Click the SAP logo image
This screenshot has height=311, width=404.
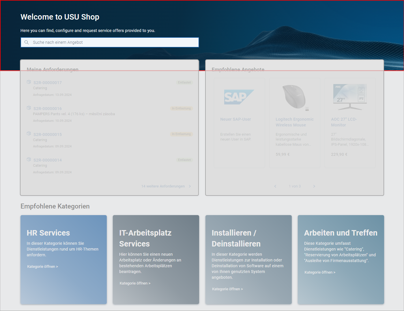click(239, 97)
